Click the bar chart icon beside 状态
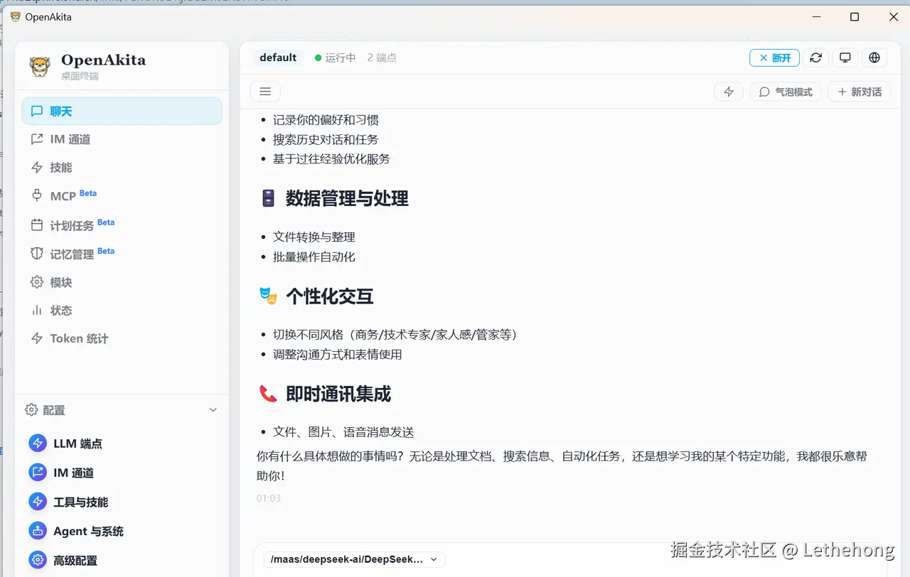The width and height of the screenshot is (910, 577). pyautogui.click(x=37, y=311)
